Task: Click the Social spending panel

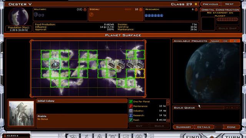Action: coord(116,14)
